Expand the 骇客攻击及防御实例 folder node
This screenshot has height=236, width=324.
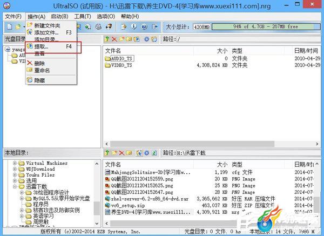[22, 210]
